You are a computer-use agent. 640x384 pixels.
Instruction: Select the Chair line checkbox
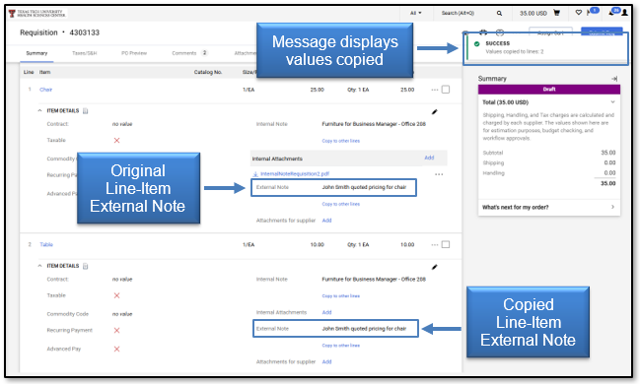pyautogui.click(x=446, y=90)
